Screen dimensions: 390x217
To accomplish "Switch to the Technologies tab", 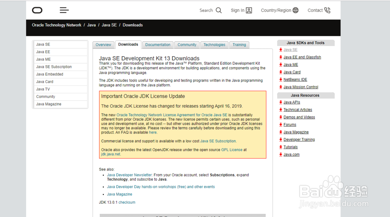I will tap(214, 45).
